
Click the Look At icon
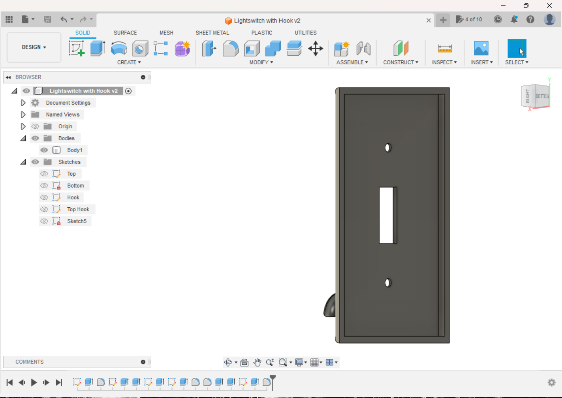click(244, 362)
